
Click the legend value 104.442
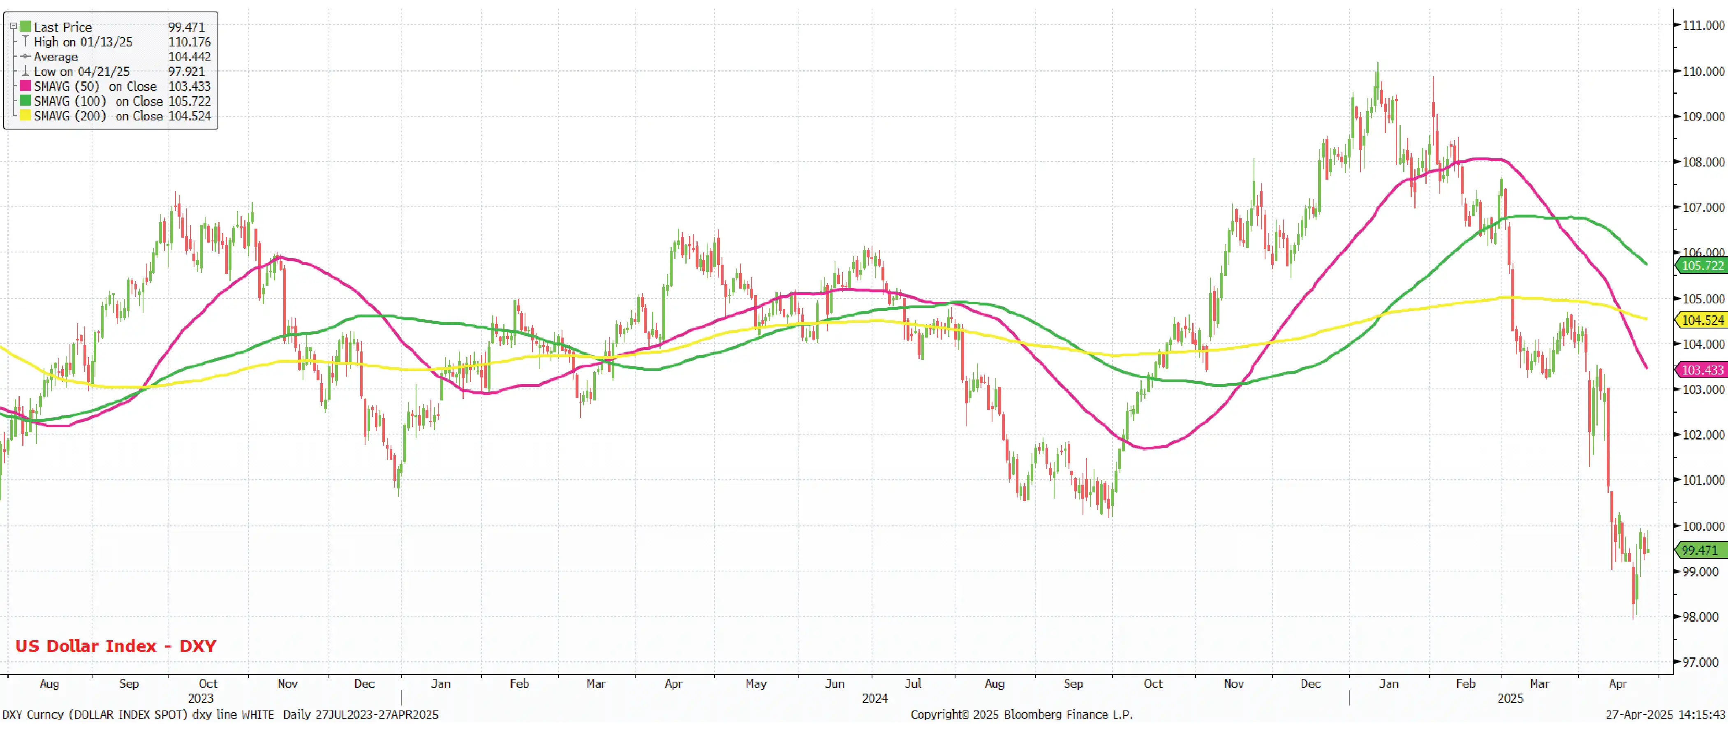[x=189, y=57]
